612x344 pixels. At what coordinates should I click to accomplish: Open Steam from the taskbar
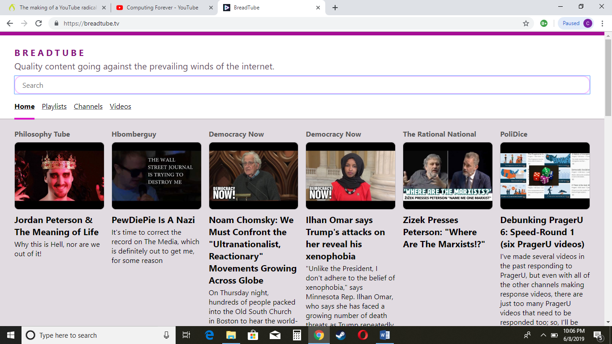coord(340,335)
